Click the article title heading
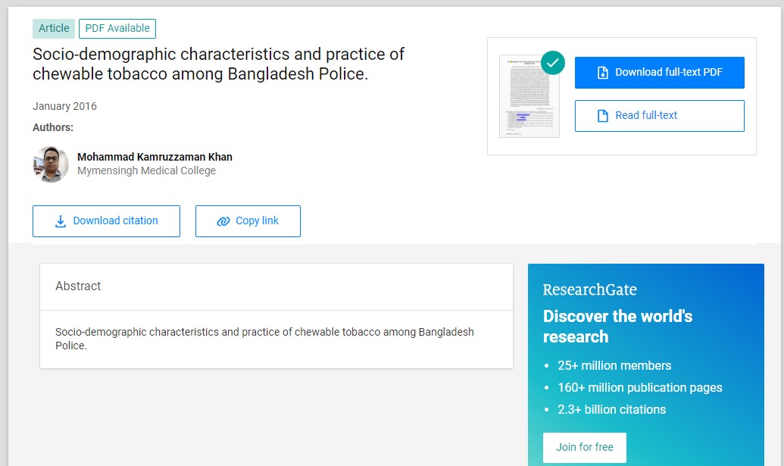784x466 pixels. click(218, 64)
